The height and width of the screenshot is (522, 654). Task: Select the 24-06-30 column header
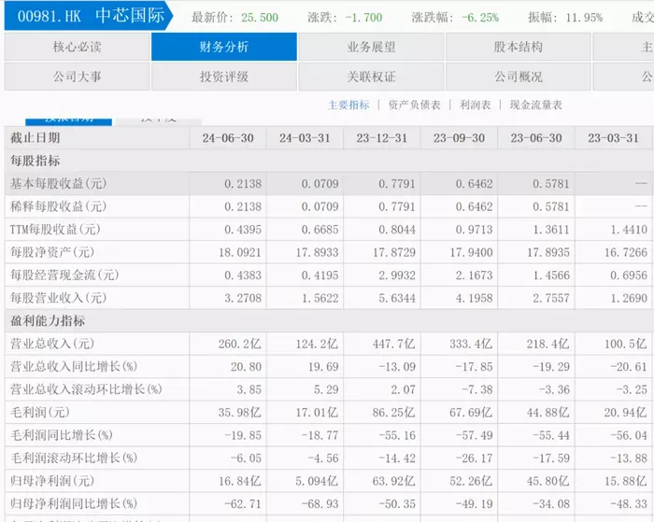tap(228, 138)
